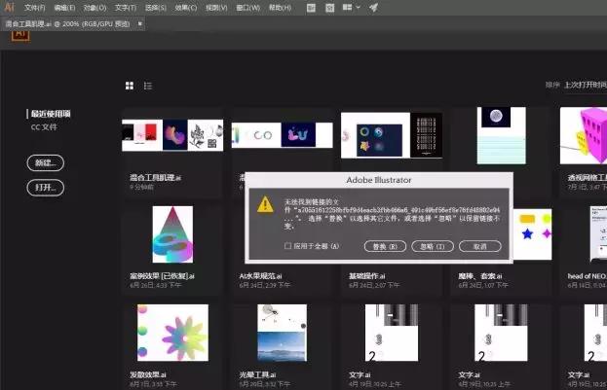607x390 pixels.
Task: Select CC 文件 in the sidebar
Action: point(44,127)
